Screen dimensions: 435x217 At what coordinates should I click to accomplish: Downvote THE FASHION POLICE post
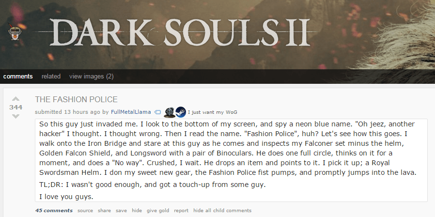pyautogui.click(x=16, y=116)
